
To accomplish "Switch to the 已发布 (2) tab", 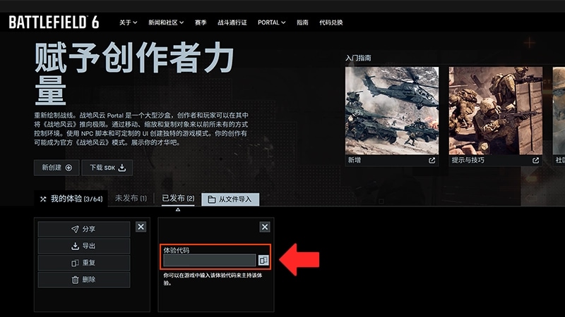I will tap(178, 199).
